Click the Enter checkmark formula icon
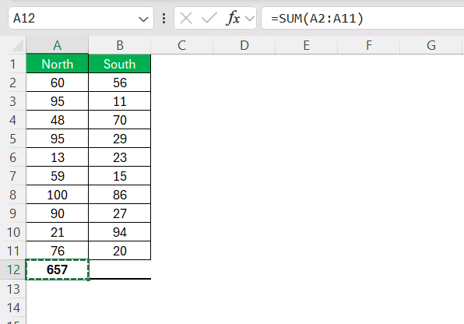The image size is (464, 324). pyautogui.click(x=209, y=19)
